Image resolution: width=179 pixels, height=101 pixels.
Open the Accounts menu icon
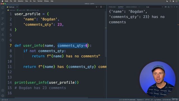pos(3,90)
